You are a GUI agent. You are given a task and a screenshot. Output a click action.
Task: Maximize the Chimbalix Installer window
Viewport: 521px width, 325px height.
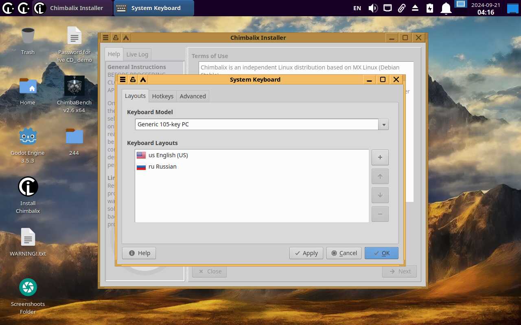[x=405, y=38]
